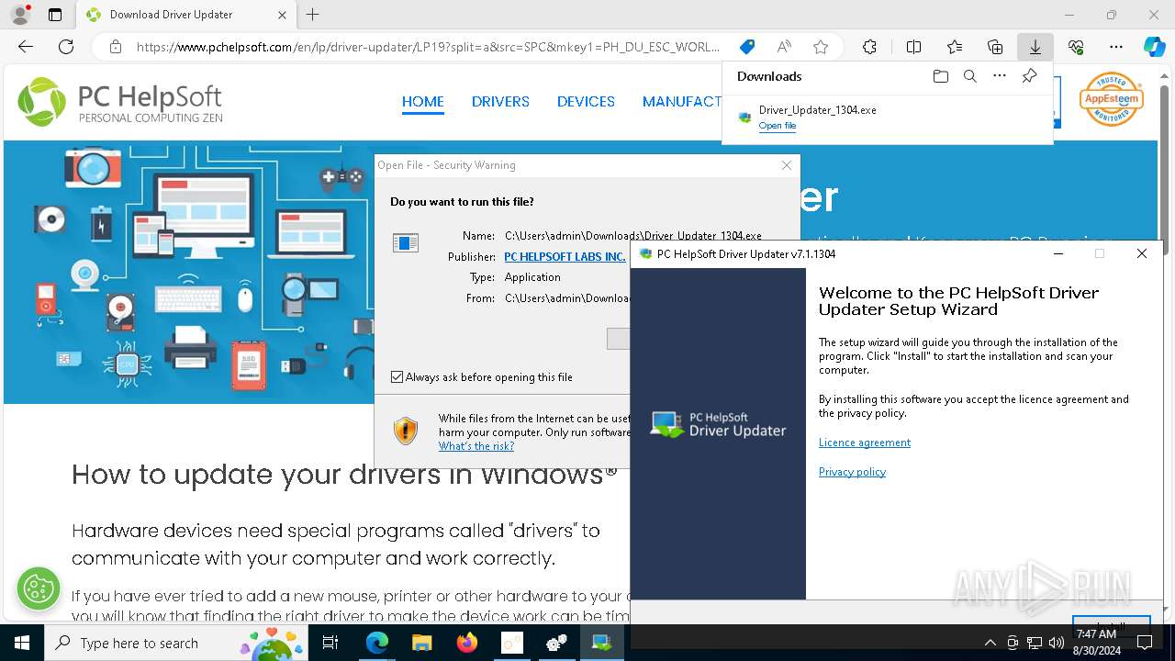Close the Open File Security Warning dialog

[x=787, y=165]
